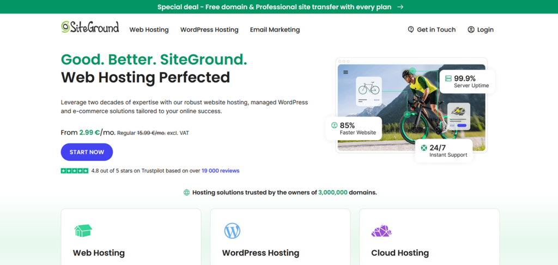Click the Good. Better. SiteGround. headline
Viewport: 558px width, 265px height.
(154, 59)
